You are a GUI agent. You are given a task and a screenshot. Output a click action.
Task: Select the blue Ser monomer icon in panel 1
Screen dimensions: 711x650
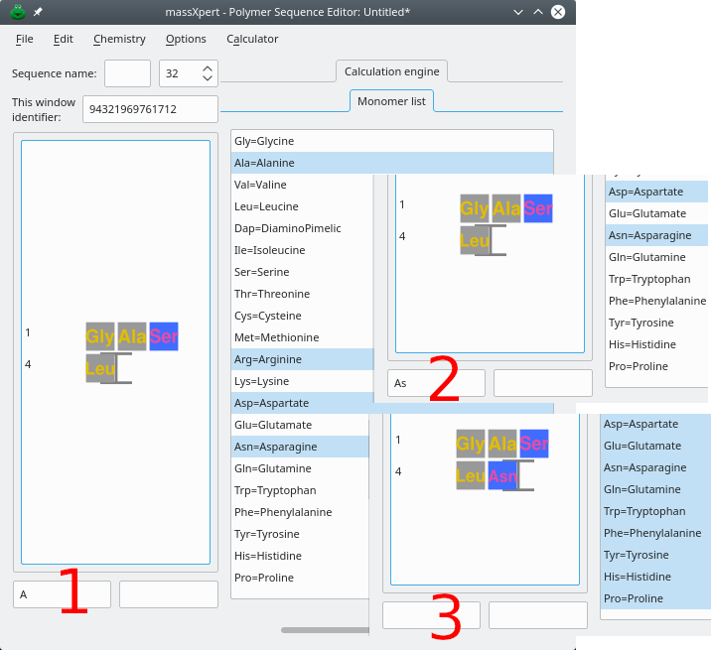(x=164, y=336)
